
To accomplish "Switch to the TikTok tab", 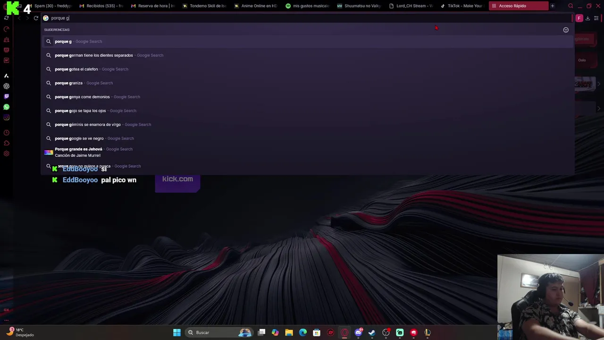I will pyautogui.click(x=461, y=6).
